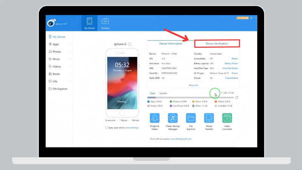Open the File Explorer tool icon
302x170 pixels.
(x=191, y=118)
